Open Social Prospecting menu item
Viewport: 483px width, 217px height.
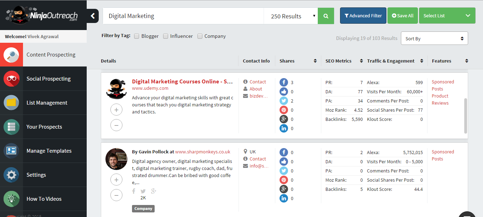pyautogui.click(x=43, y=79)
